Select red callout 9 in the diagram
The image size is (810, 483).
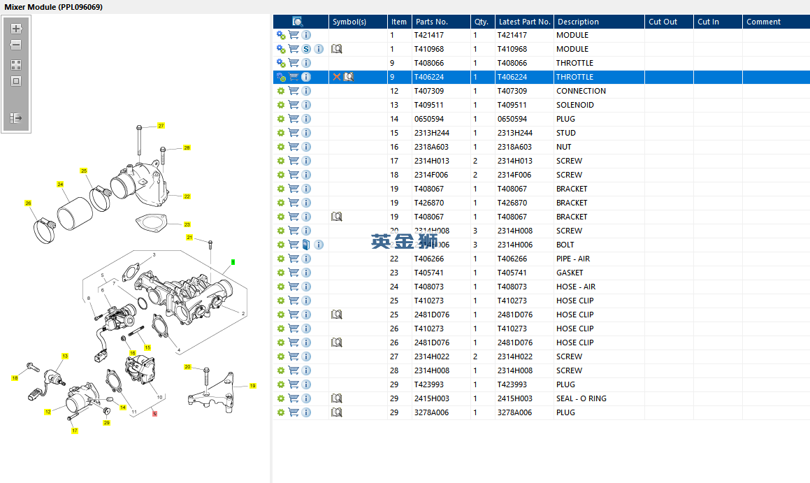(x=154, y=414)
